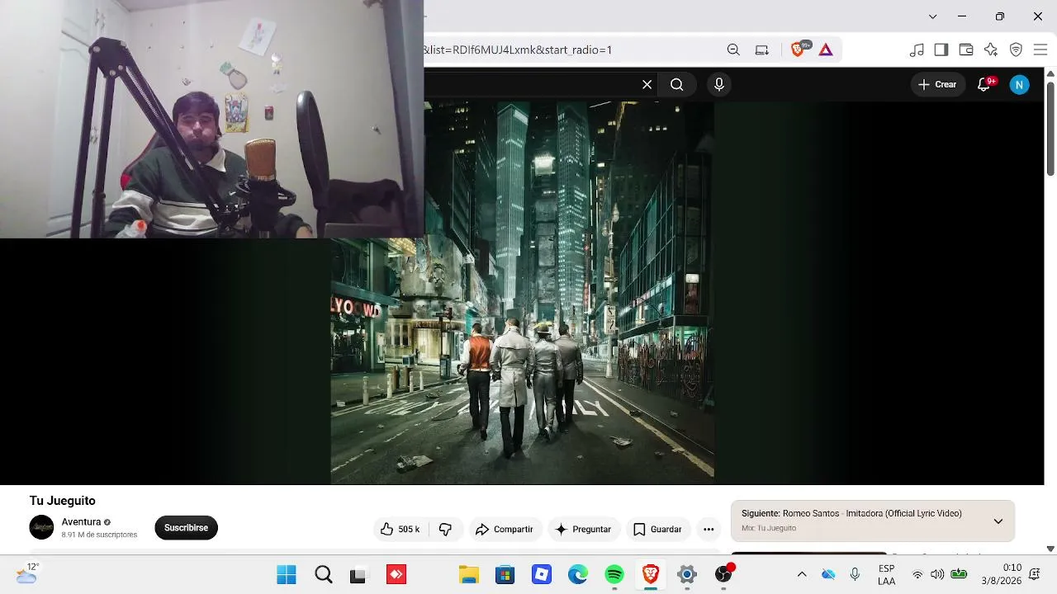Click the Siguiente: Romeo Santos - Imitadora text

coord(851,513)
